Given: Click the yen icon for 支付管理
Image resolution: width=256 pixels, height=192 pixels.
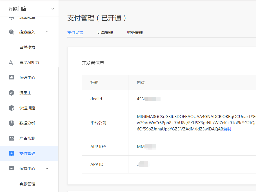Looking at the screenshot, I should point(12,153).
